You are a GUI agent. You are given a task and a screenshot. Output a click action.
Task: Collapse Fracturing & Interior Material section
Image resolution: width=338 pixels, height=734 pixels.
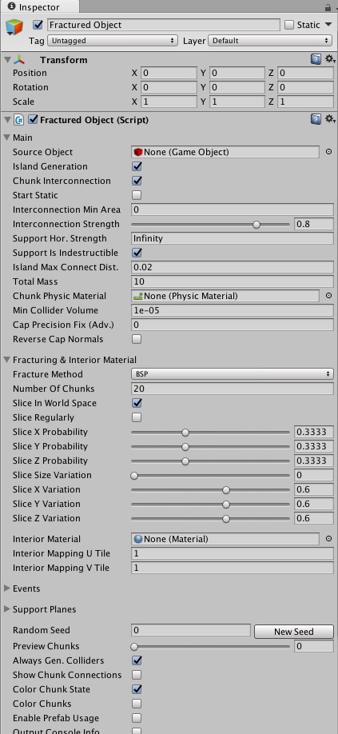click(x=7, y=360)
